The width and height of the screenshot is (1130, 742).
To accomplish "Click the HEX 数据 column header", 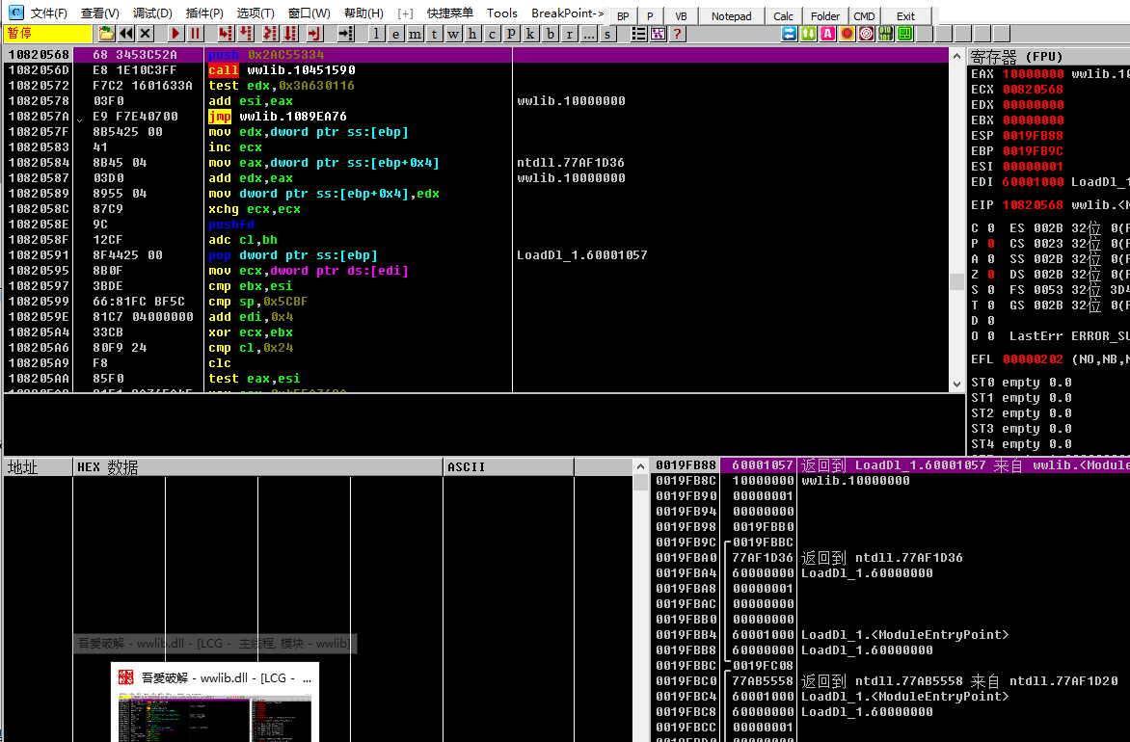I will (258, 466).
